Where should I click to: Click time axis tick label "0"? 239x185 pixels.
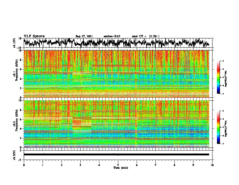pyautogui.click(x=24, y=165)
